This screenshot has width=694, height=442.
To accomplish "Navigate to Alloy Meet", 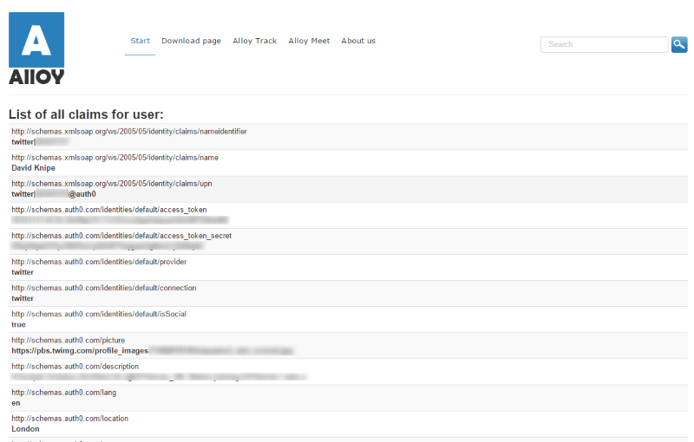I will [309, 41].
